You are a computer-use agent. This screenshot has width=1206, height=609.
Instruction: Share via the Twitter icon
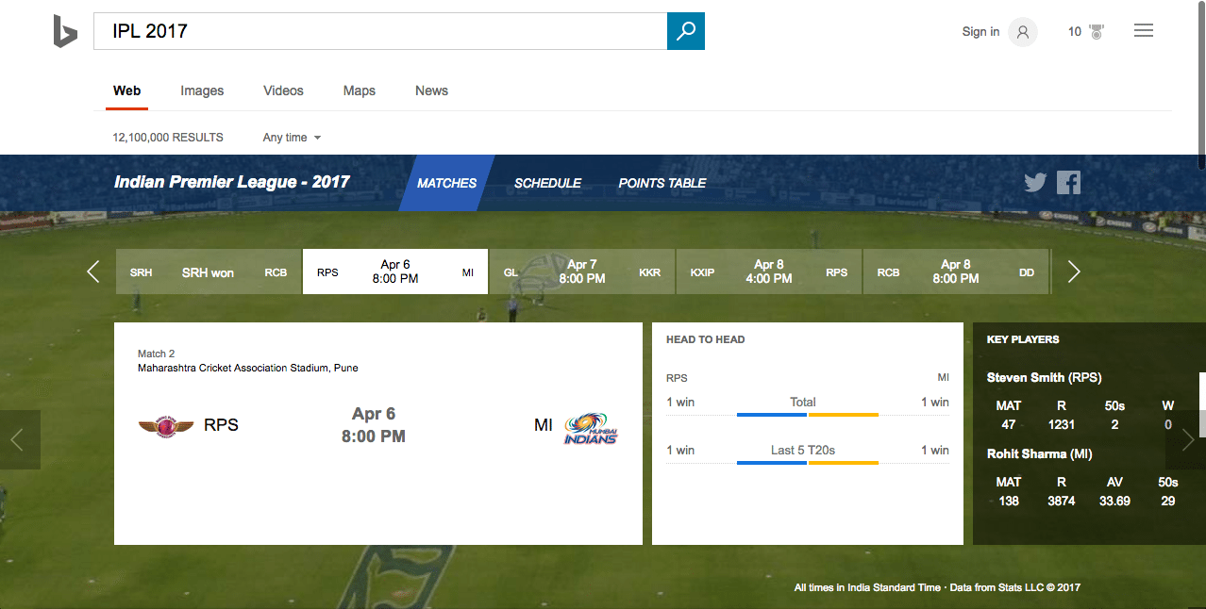pyautogui.click(x=1035, y=182)
